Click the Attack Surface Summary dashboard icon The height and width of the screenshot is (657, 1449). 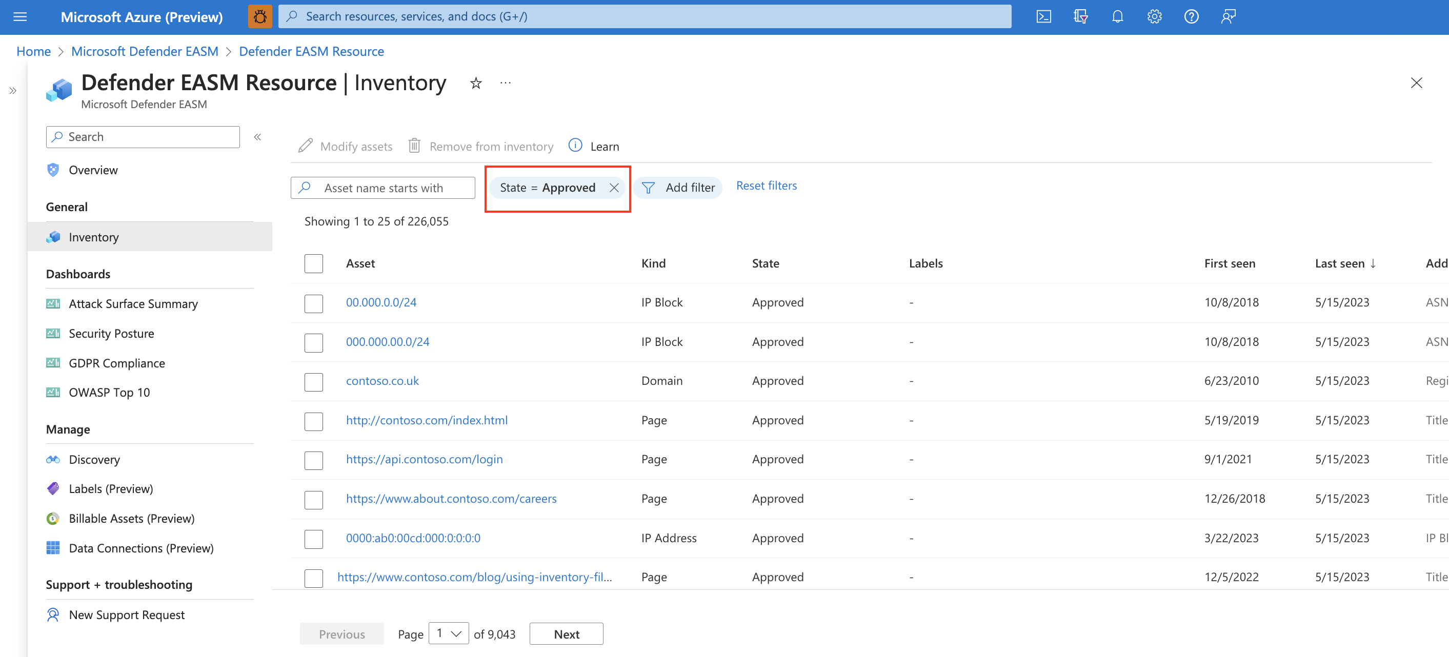(53, 302)
